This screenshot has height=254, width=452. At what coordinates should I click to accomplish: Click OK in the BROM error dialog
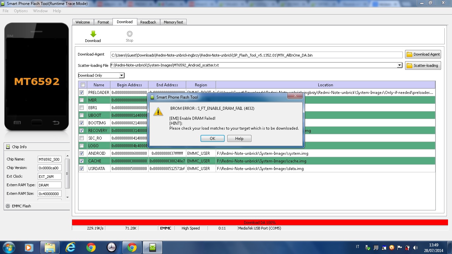coord(212,139)
